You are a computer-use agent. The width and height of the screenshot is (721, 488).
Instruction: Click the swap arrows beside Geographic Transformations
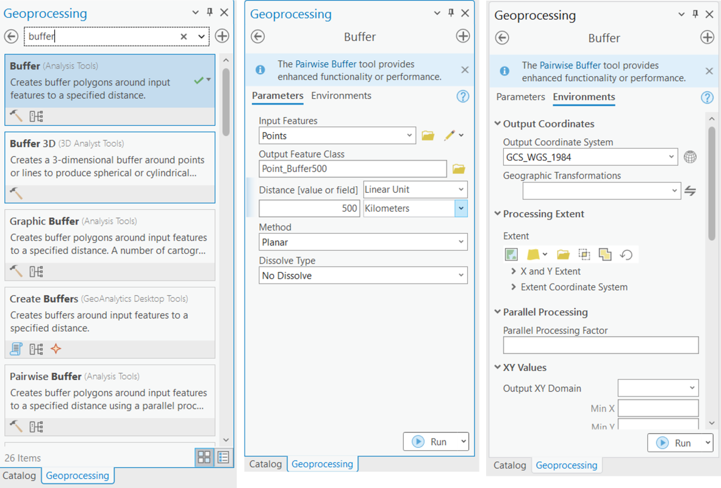click(x=690, y=190)
